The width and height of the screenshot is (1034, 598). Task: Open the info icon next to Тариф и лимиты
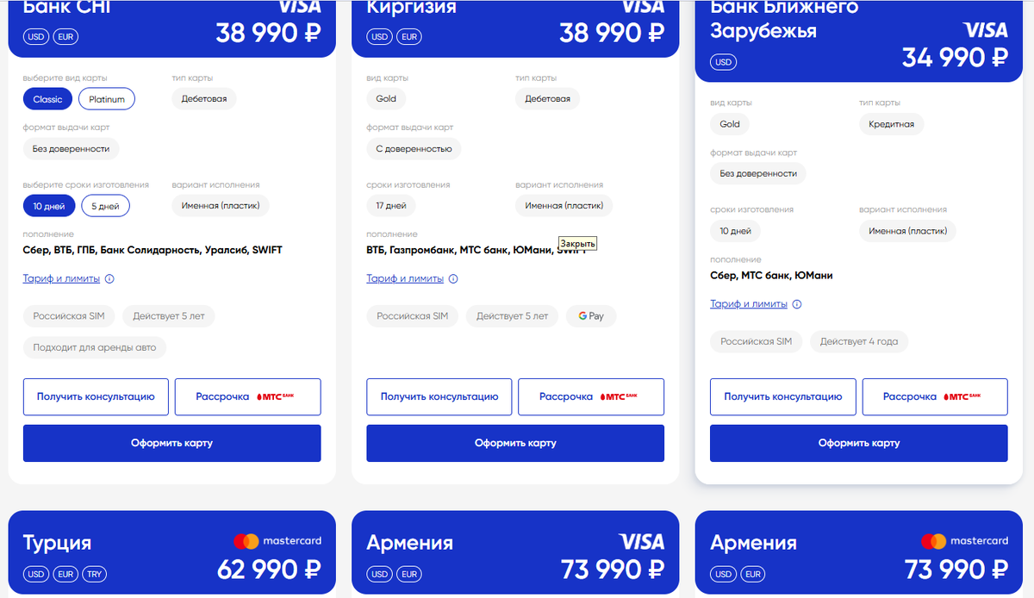click(111, 278)
